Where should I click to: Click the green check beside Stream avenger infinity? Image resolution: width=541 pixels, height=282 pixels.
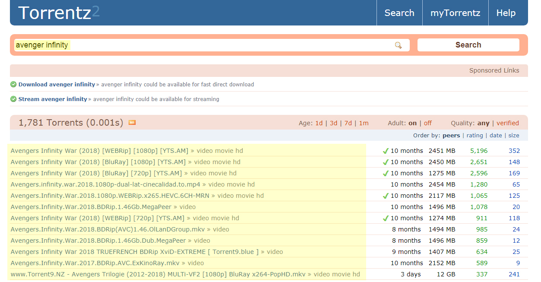point(13,99)
